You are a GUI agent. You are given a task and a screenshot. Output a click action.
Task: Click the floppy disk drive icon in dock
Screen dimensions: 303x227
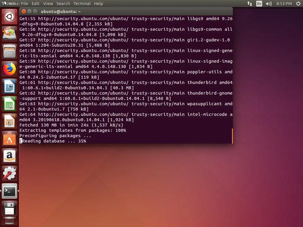(x=9, y=208)
